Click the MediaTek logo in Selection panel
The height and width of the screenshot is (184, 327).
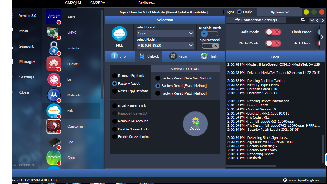coord(119,33)
